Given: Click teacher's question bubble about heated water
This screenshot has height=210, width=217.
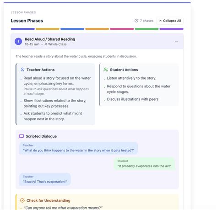Looking at the screenshot, I should 79,148.
